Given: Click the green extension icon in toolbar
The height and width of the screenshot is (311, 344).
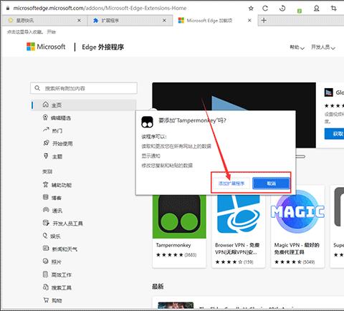Looking at the screenshot, I should tap(300, 11).
